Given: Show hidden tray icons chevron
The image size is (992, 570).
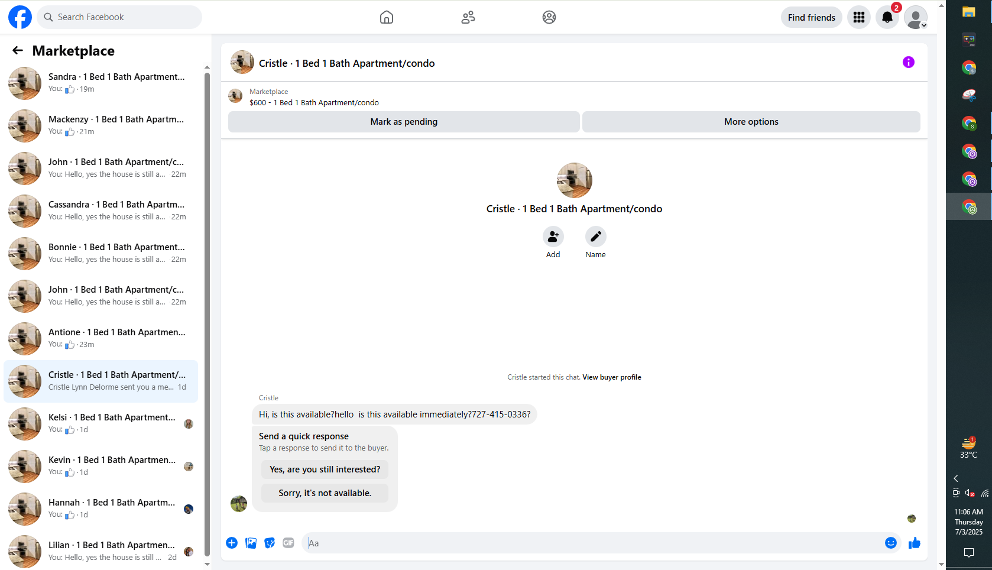Looking at the screenshot, I should [956, 478].
